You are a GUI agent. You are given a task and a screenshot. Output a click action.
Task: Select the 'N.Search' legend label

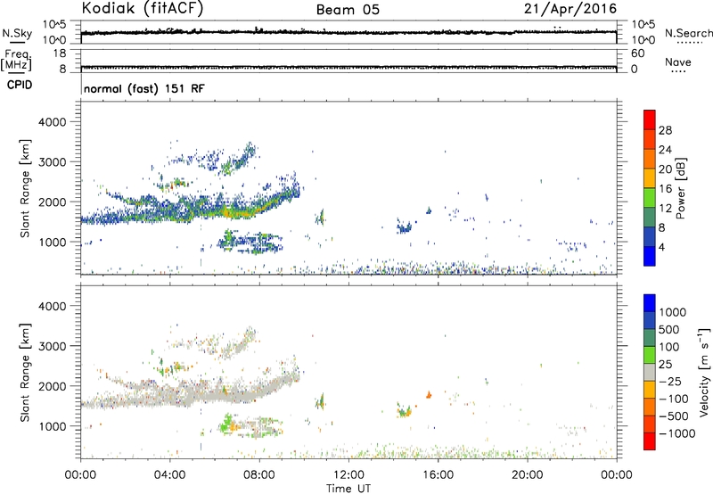click(689, 33)
